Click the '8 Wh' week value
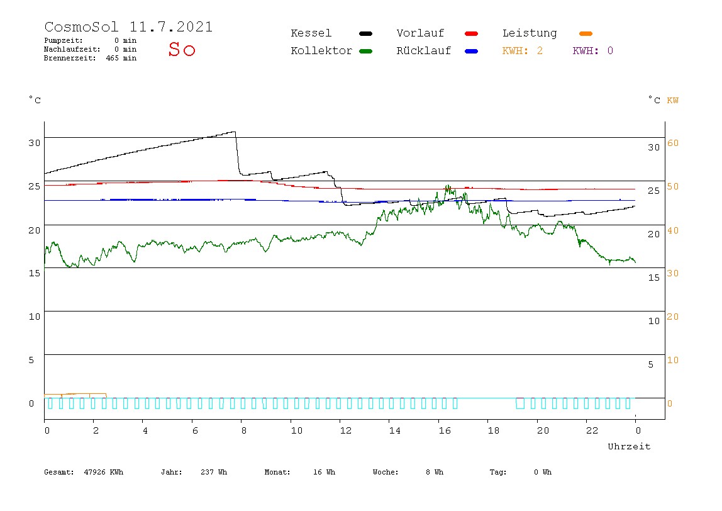Image resolution: width=722 pixels, height=511 pixels. click(435, 472)
